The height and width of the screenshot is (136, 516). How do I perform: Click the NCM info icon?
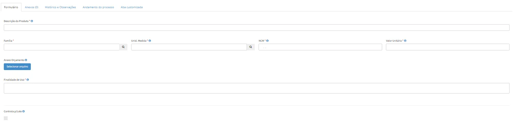coord(267,41)
